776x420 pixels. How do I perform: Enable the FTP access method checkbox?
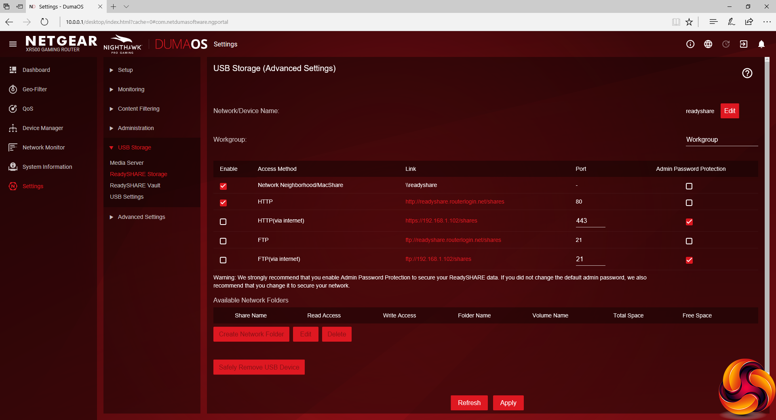tap(223, 241)
